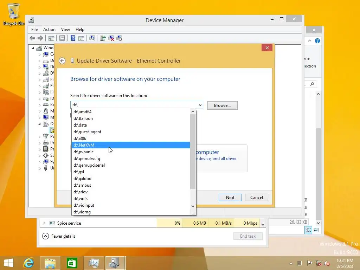360x270 pixels.
Task: Select d:\NetKVM from the suggestion list
Action: tap(131, 145)
